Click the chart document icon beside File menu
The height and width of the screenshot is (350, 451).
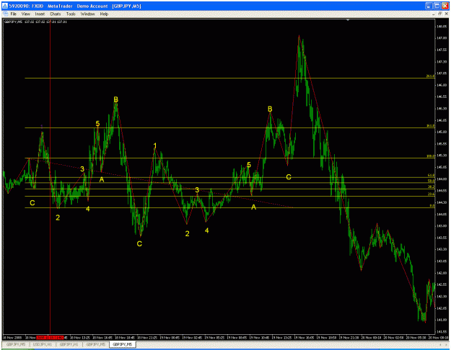click(5, 14)
